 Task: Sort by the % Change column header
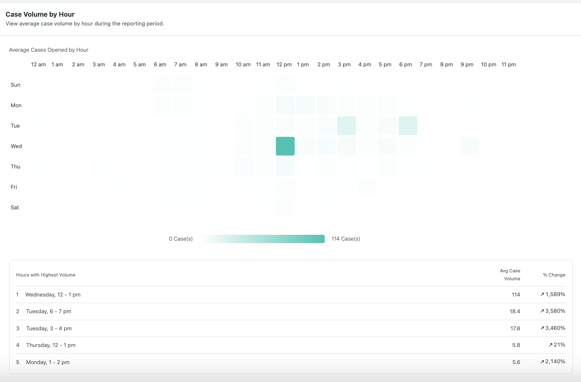click(554, 275)
